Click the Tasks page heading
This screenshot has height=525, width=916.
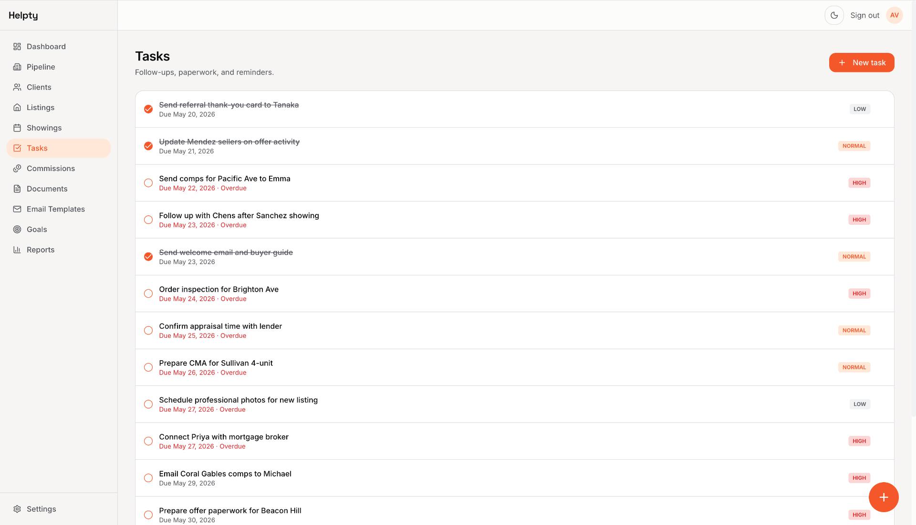pyautogui.click(x=153, y=56)
